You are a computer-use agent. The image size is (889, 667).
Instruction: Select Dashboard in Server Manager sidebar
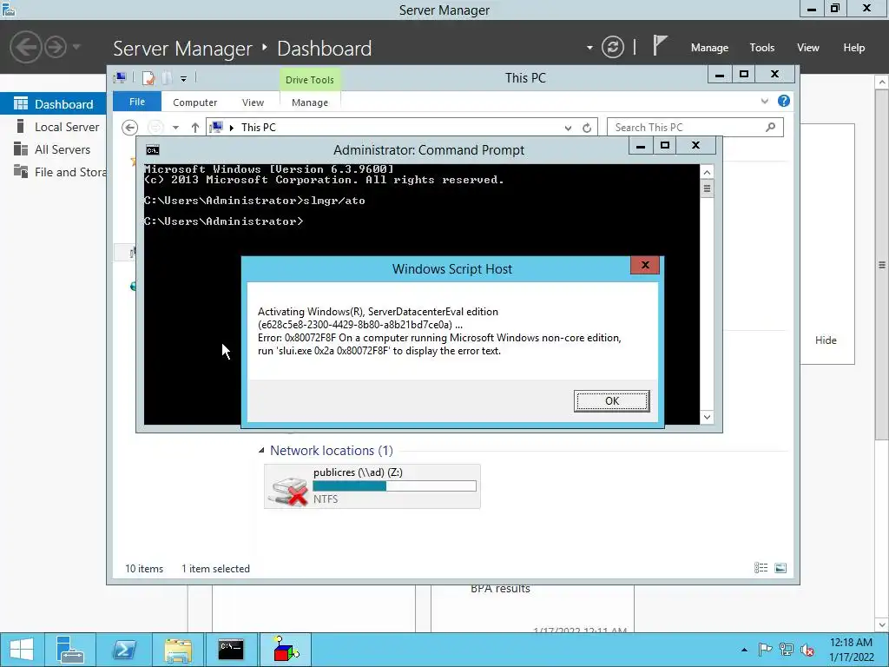coord(53,104)
